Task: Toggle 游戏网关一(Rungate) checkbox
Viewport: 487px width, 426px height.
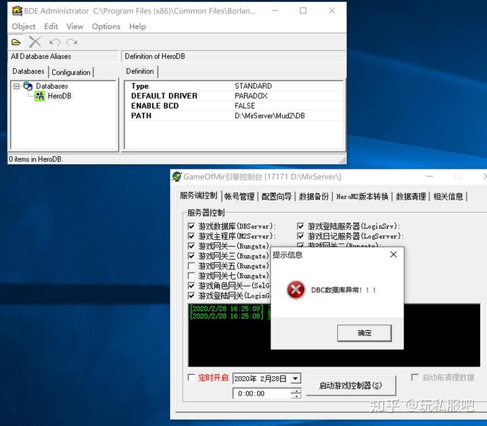Action: (191, 246)
